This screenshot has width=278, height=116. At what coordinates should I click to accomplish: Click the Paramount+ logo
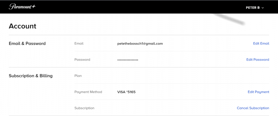pos(22,7)
